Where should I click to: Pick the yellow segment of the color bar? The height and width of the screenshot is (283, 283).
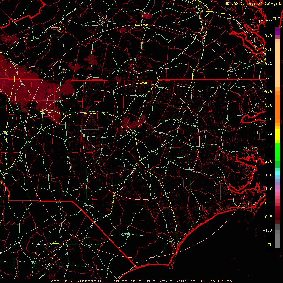[278, 135]
